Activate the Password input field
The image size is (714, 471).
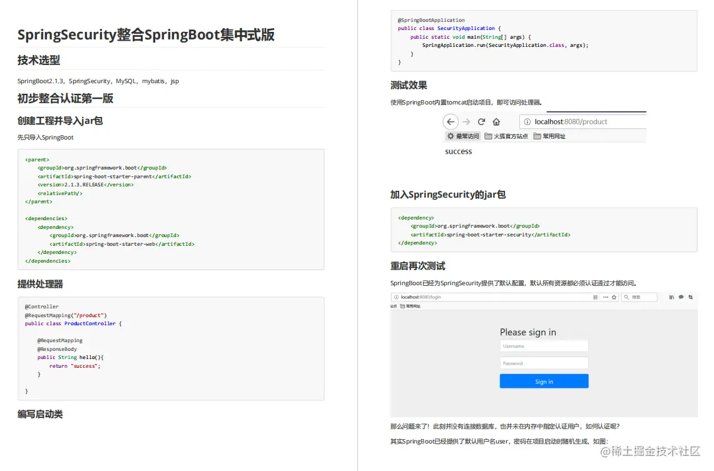click(544, 363)
